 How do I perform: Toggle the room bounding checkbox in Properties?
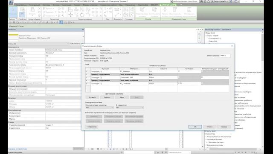coord(46,80)
